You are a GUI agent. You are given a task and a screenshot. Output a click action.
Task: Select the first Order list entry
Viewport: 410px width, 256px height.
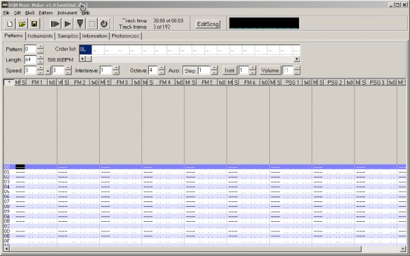[x=85, y=50]
